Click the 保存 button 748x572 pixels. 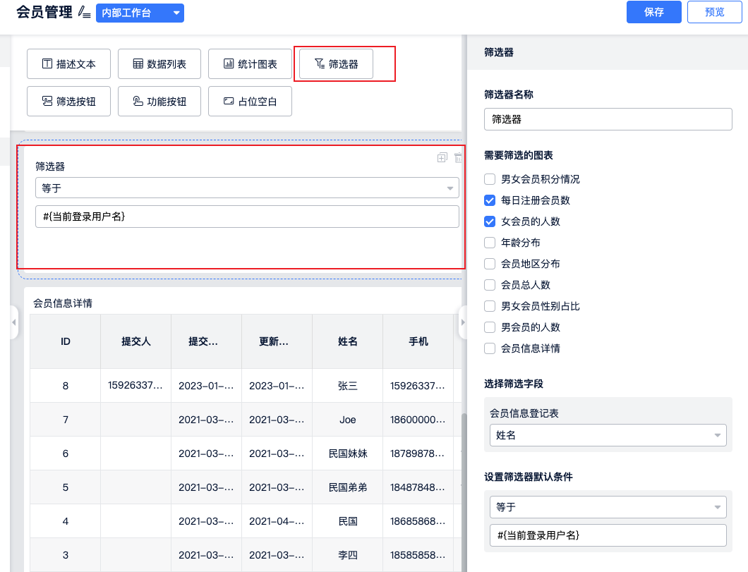tap(653, 12)
